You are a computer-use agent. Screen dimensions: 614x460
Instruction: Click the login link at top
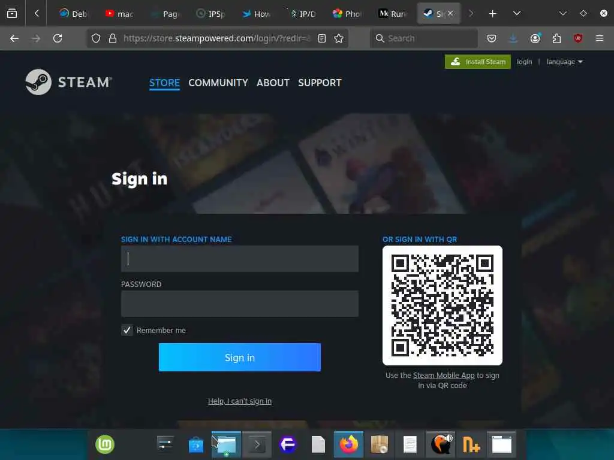tap(524, 62)
